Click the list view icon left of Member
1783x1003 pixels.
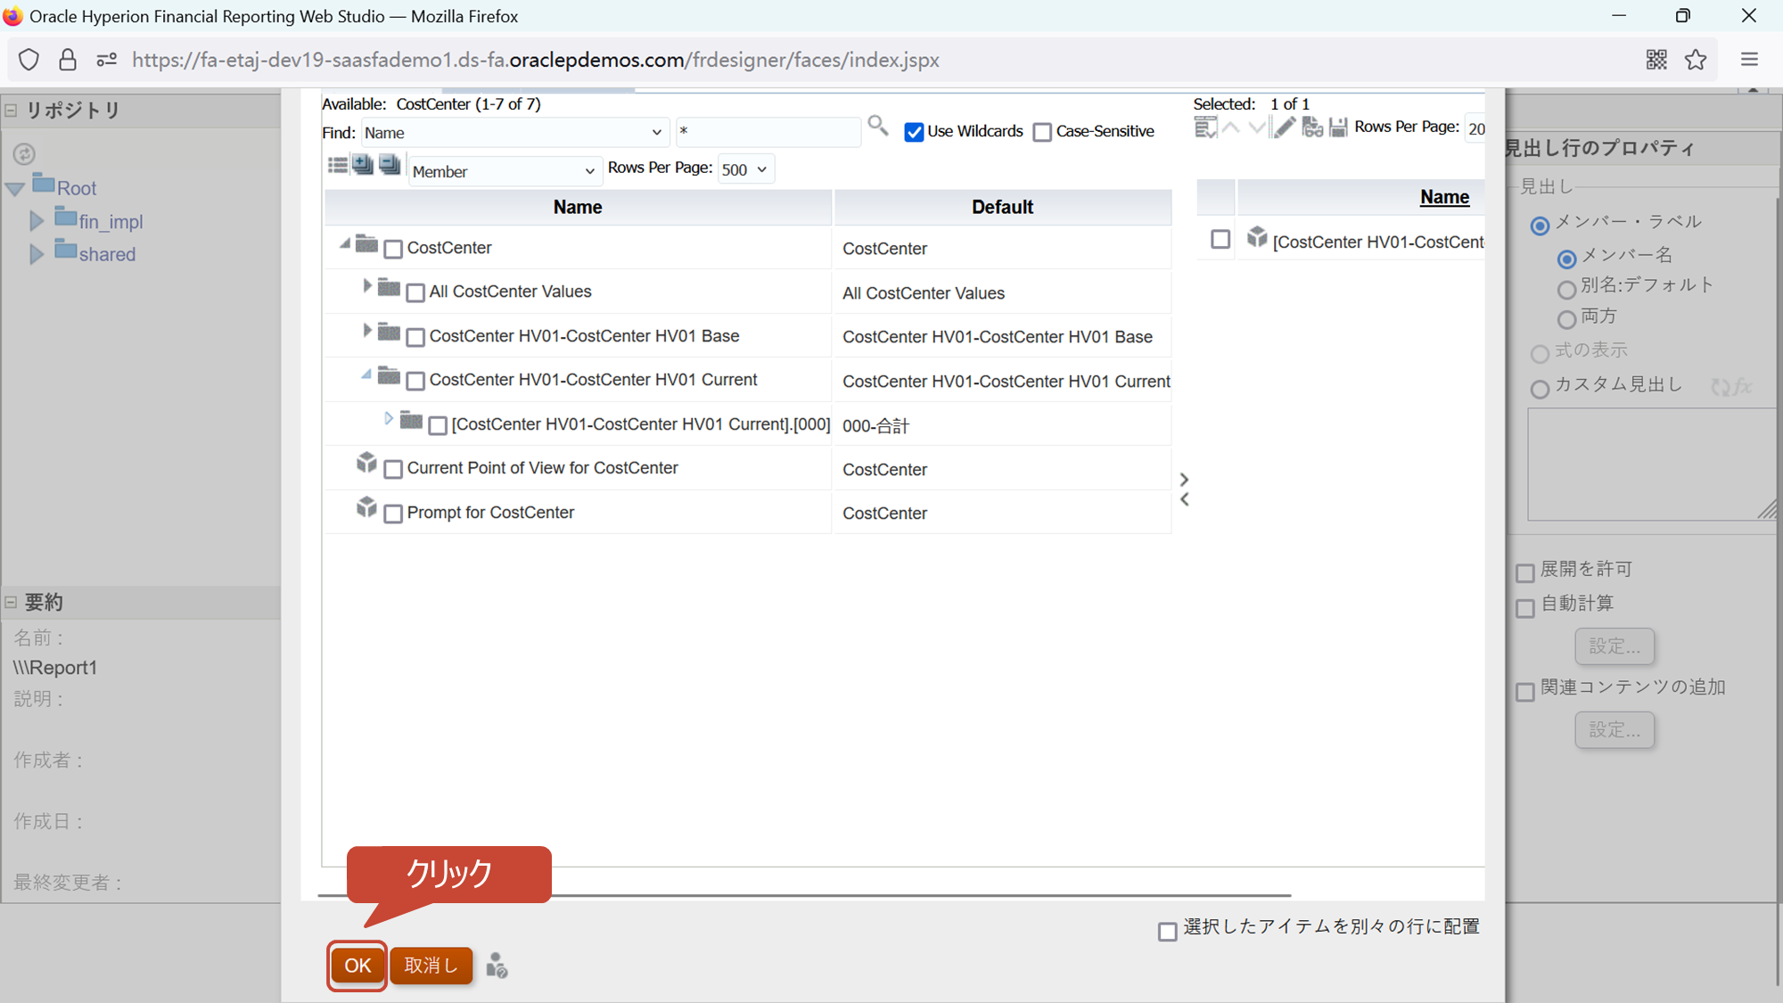tap(337, 165)
